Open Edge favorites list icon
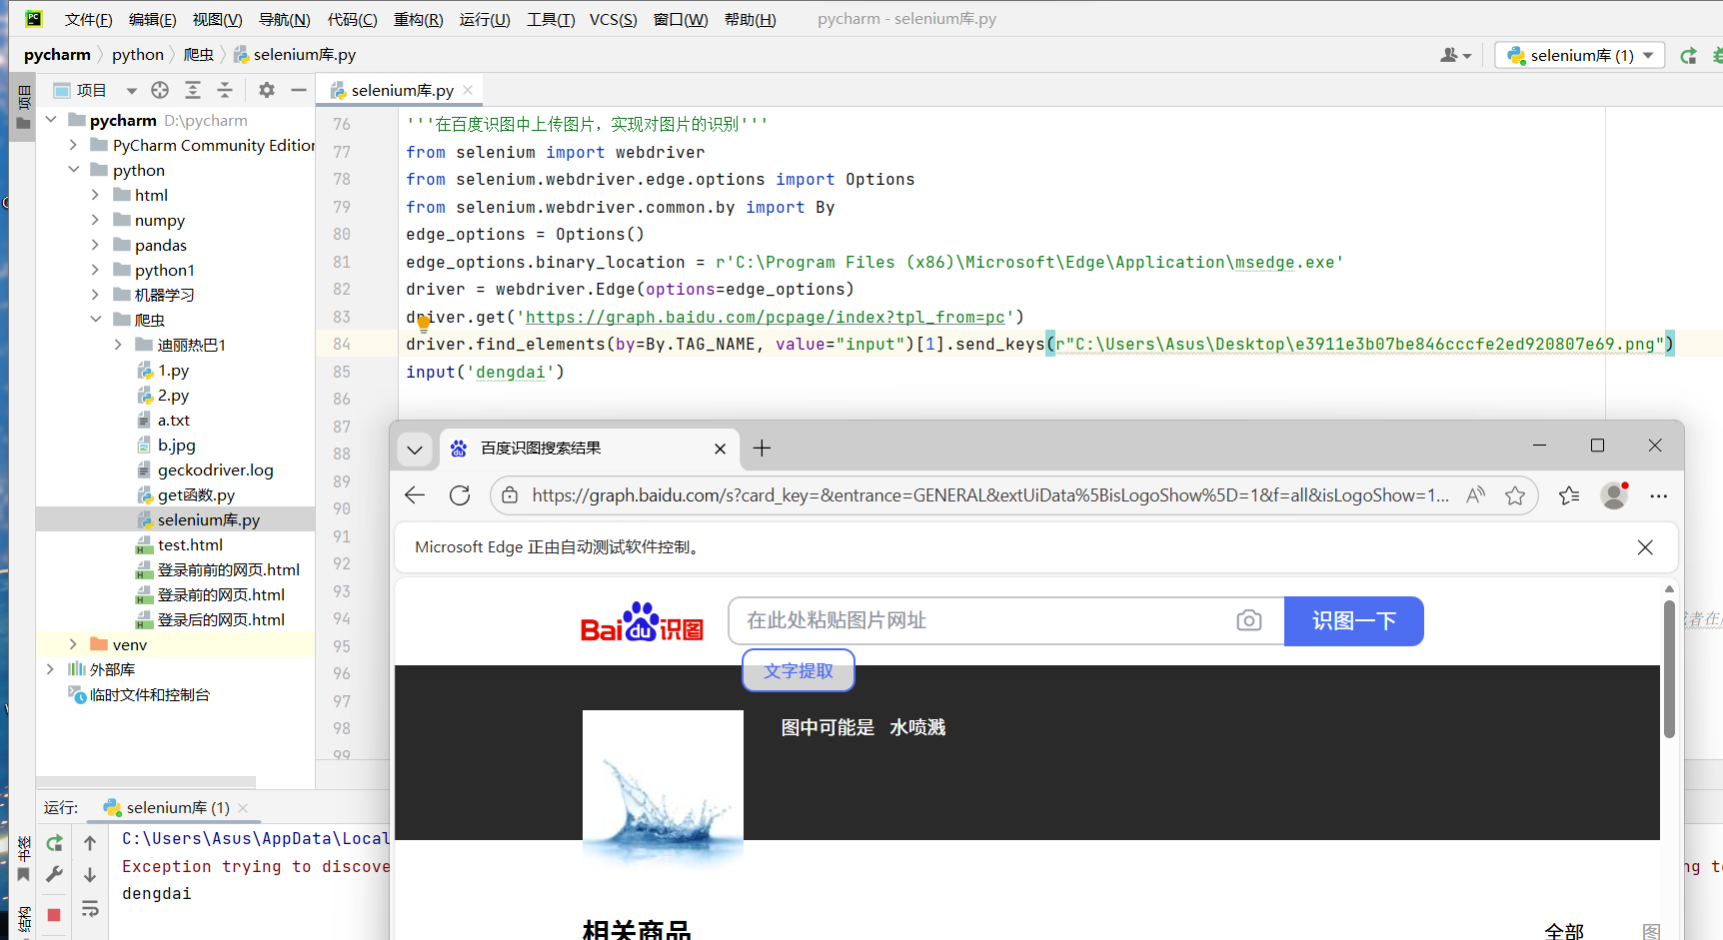This screenshot has width=1723, height=940. tap(1569, 495)
